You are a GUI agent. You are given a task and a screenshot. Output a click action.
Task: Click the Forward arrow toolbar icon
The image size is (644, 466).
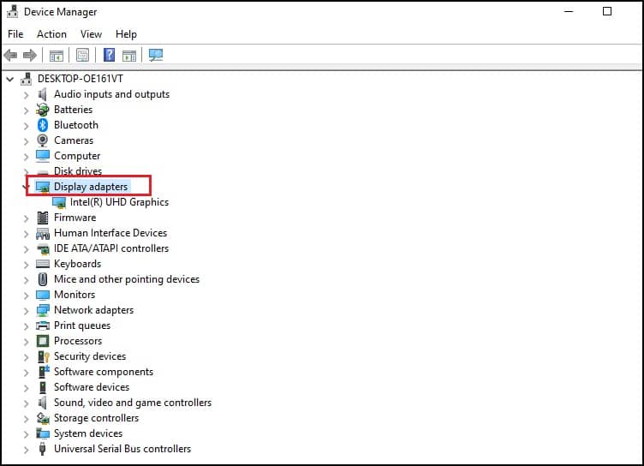[x=30, y=55]
